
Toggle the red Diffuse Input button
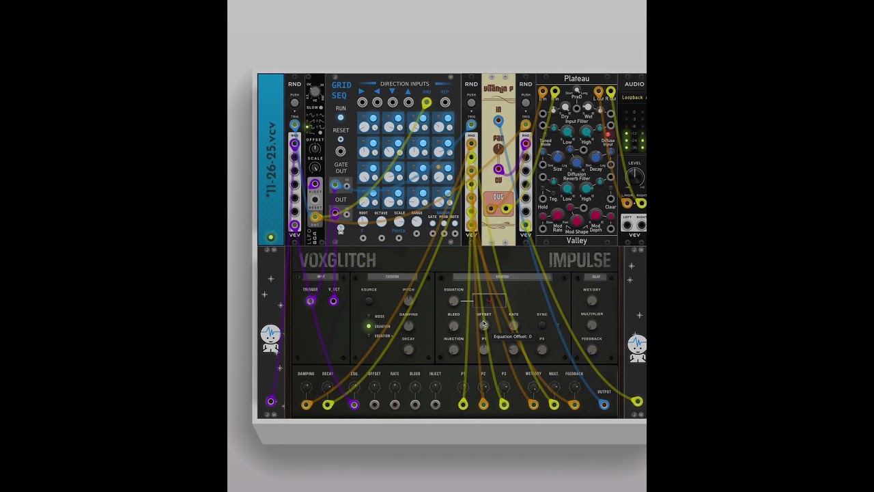tap(608, 134)
